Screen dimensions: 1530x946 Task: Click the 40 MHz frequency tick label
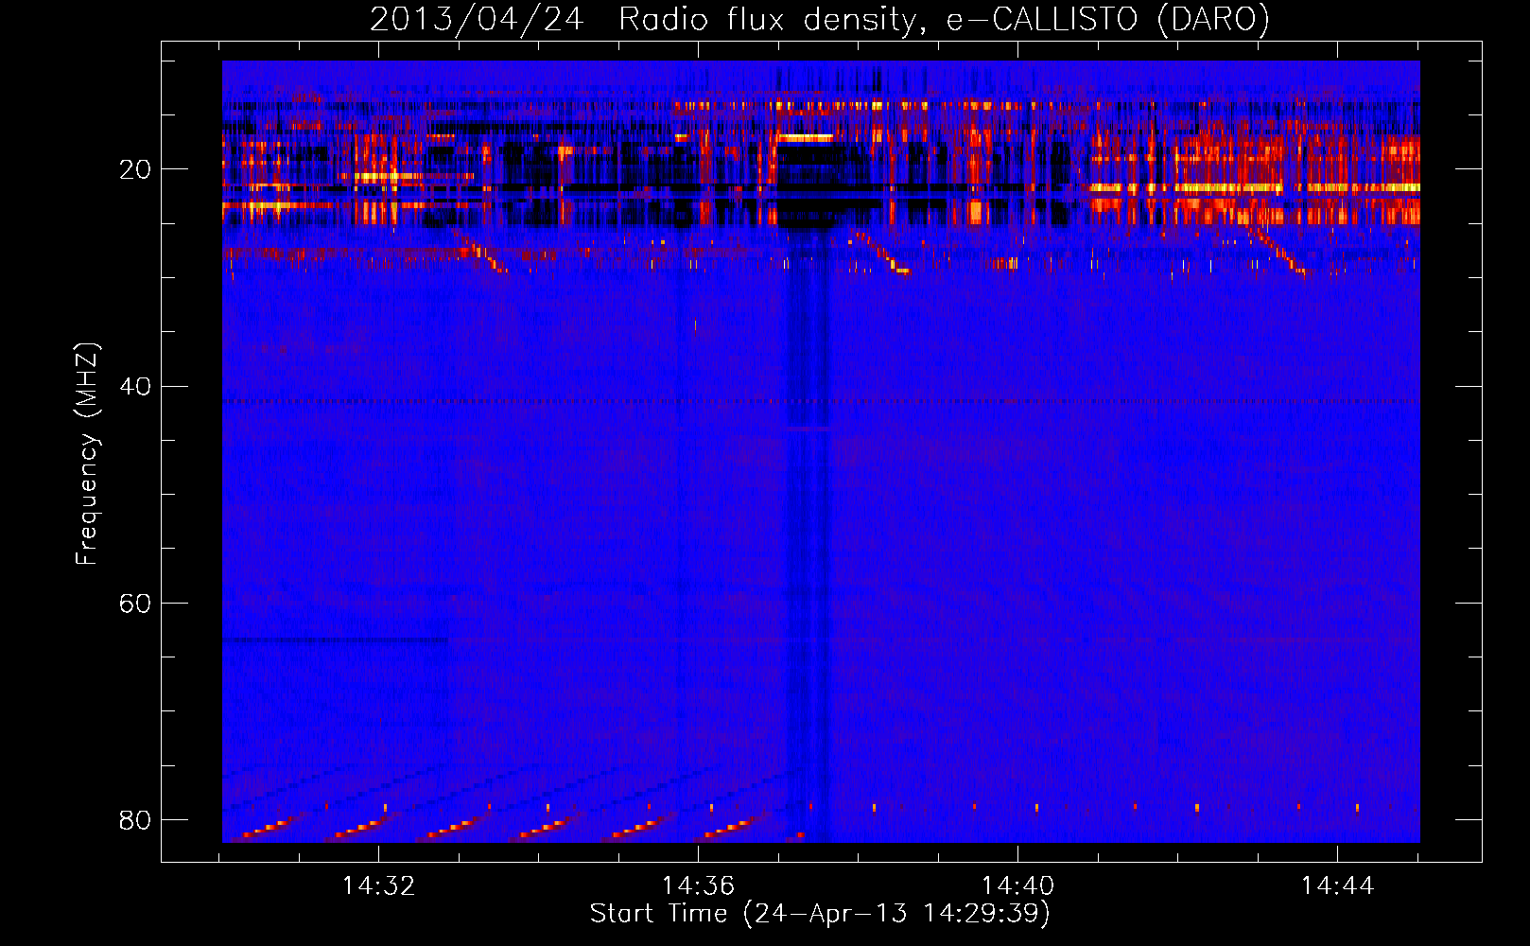click(135, 386)
